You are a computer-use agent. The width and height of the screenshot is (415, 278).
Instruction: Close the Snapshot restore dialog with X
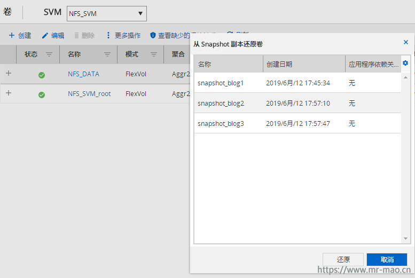pos(406,42)
